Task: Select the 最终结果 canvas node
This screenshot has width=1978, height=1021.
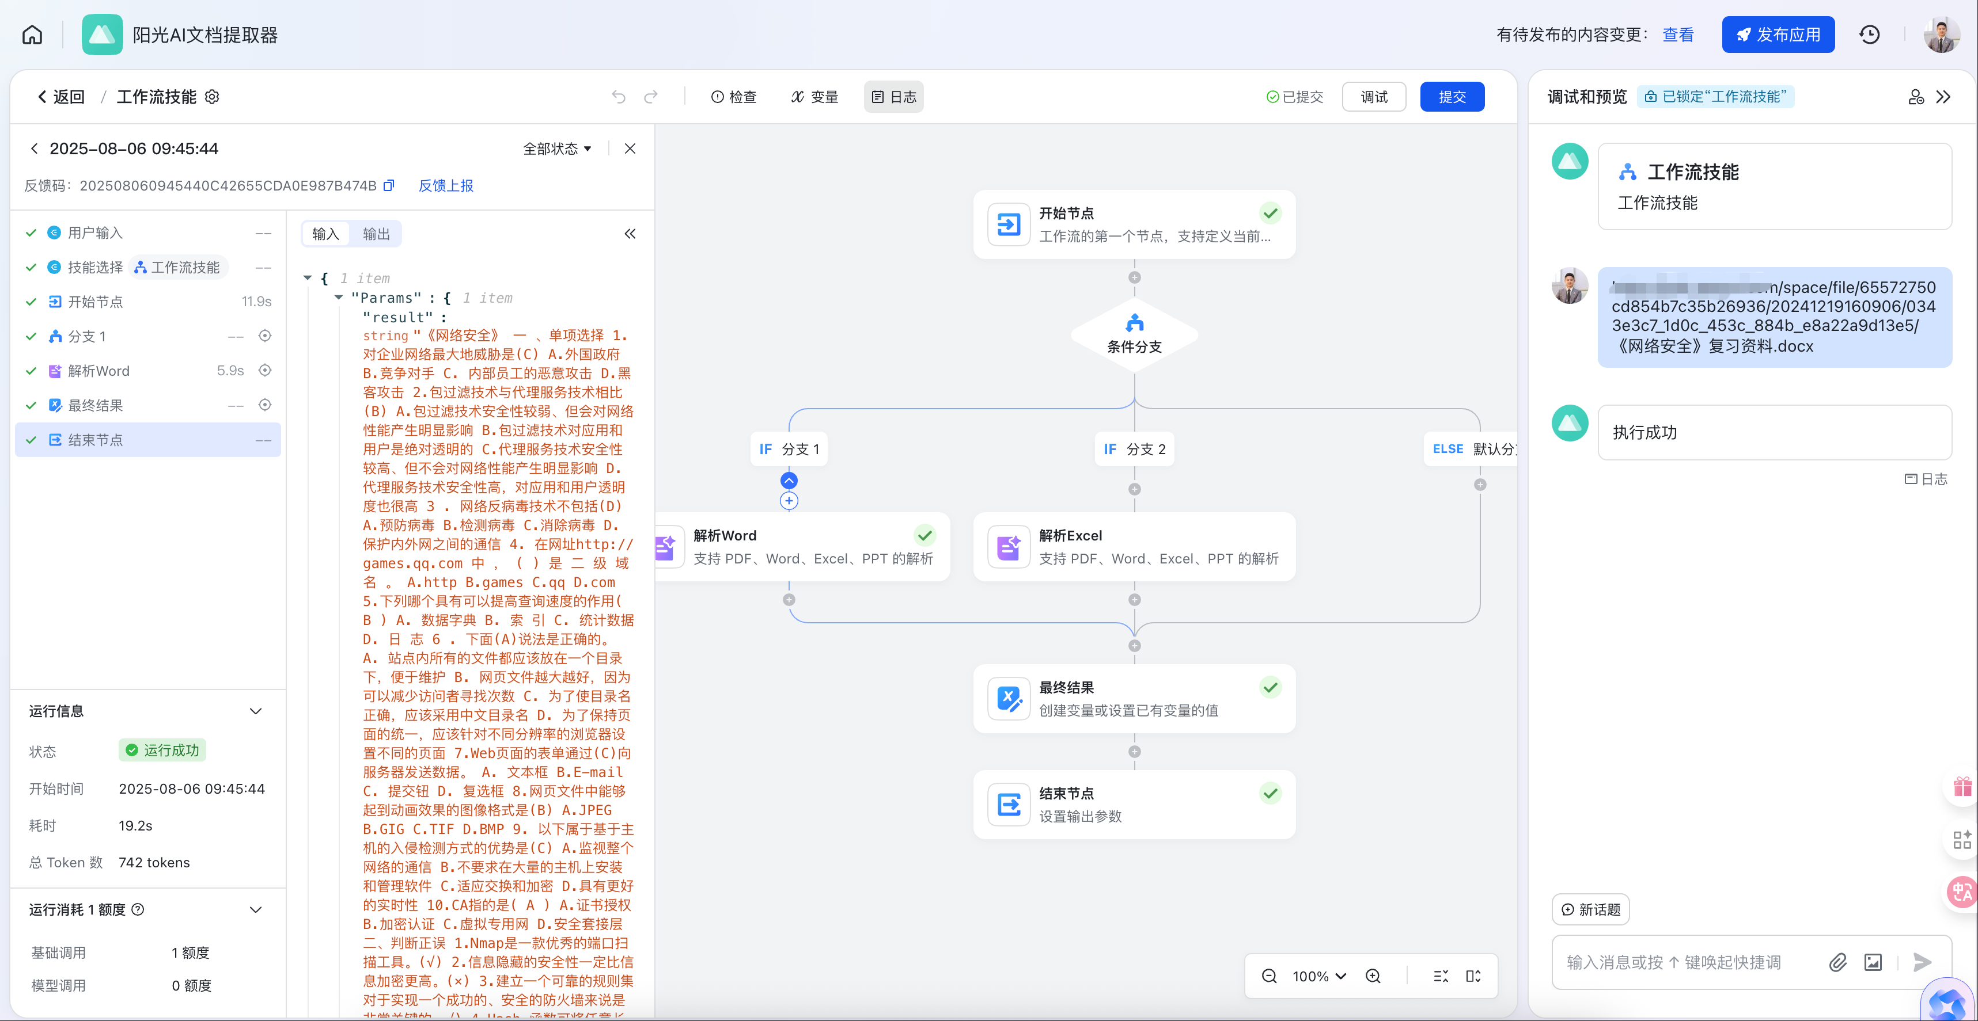Action: tap(1134, 698)
